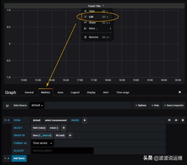Click the SELECT label in query A
The height and width of the screenshot is (165, 187).
[18, 128]
